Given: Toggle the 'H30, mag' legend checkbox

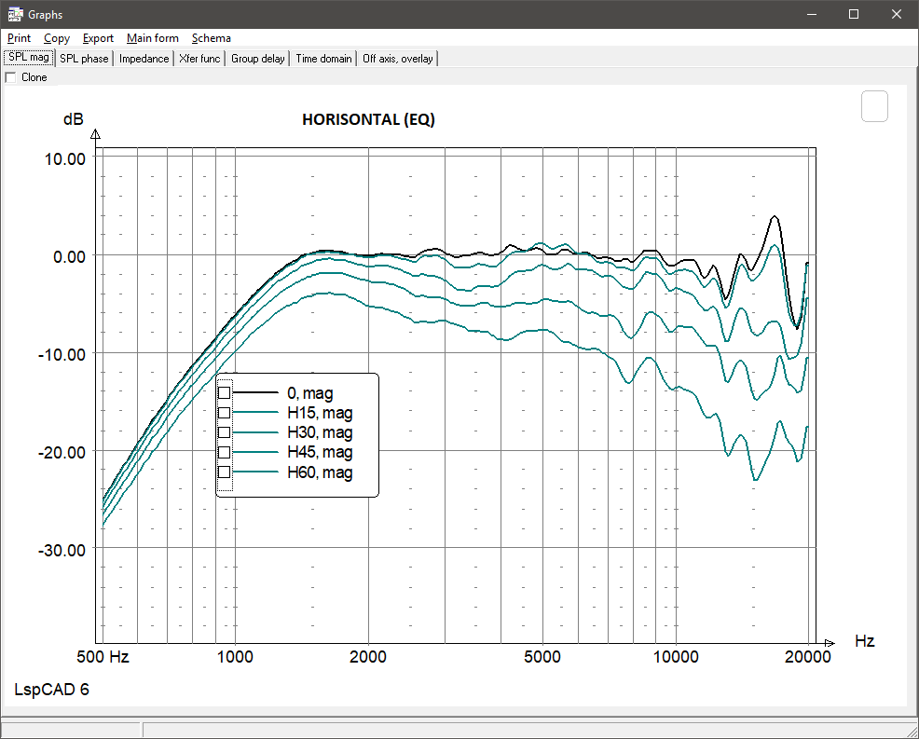Looking at the screenshot, I should (224, 432).
